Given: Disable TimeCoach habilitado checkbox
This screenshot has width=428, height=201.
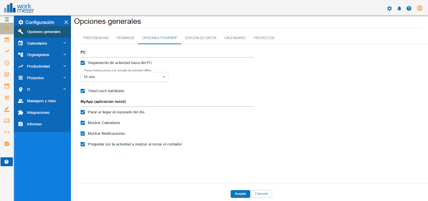Looking at the screenshot, I should [x=83, y=91].
